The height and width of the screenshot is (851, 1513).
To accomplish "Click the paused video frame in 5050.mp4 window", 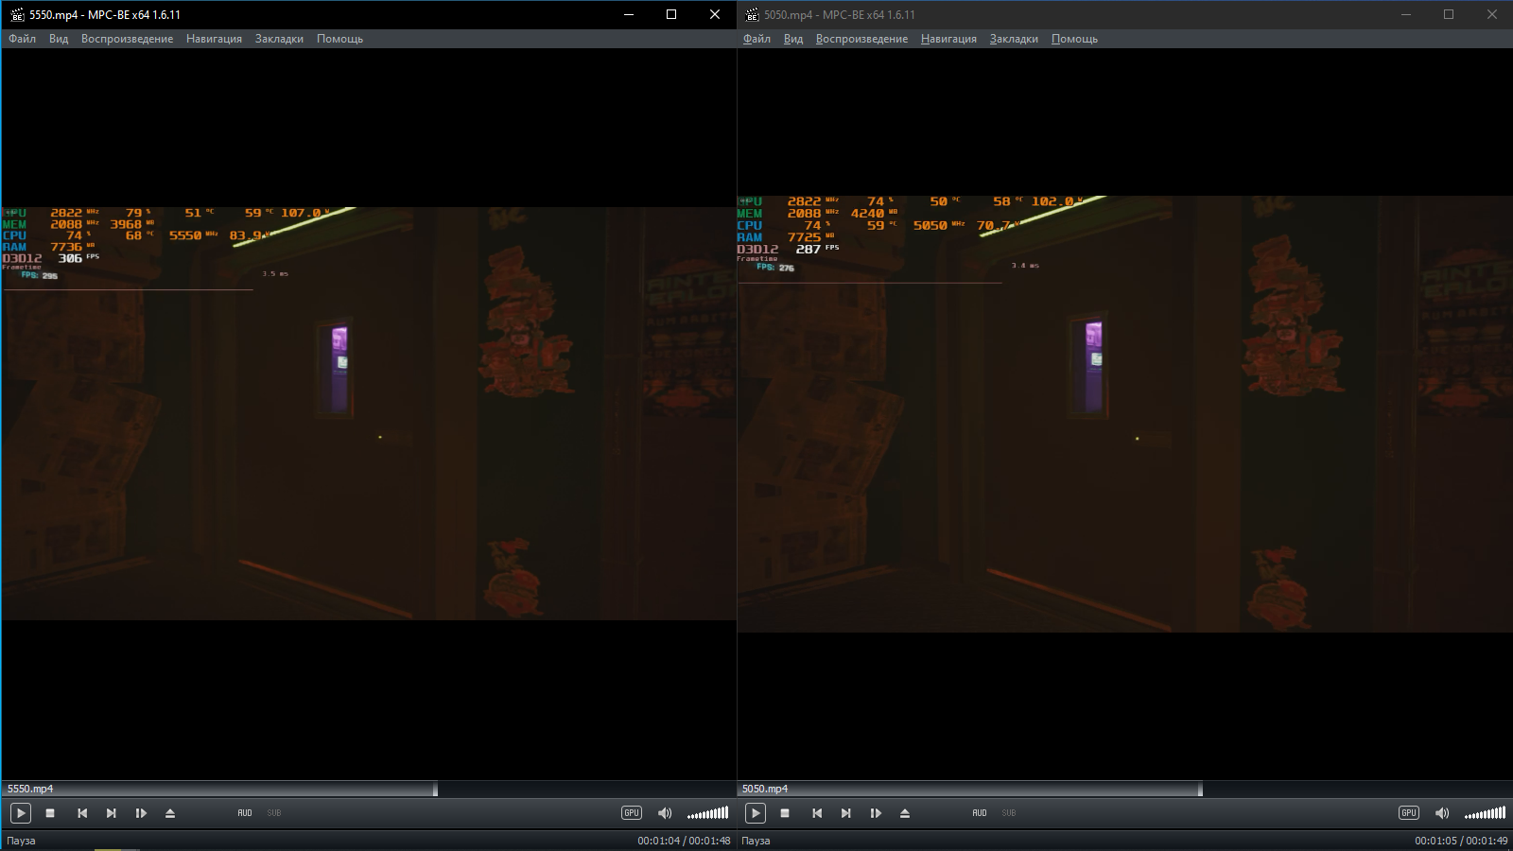I will click(x=1125, y=414).
